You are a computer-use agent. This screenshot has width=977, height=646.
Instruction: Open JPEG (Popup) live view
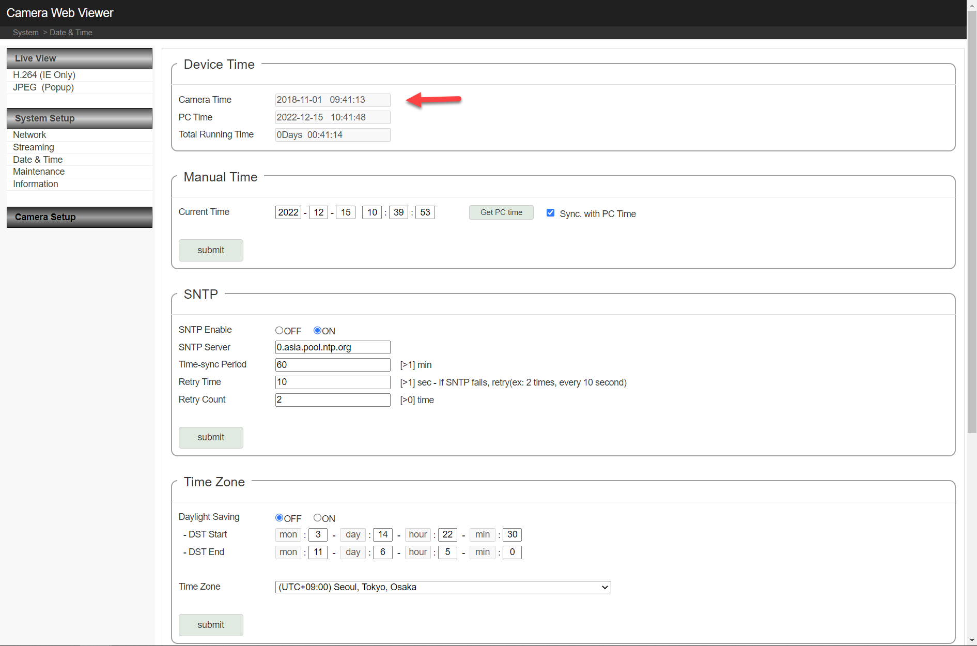[43, 87]
